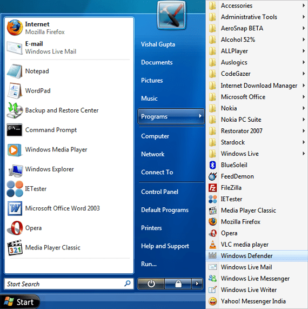Expand the ALLPlayer folder
Screen dimensions: 308x309
pyautogui.click(x=257, y=51)
